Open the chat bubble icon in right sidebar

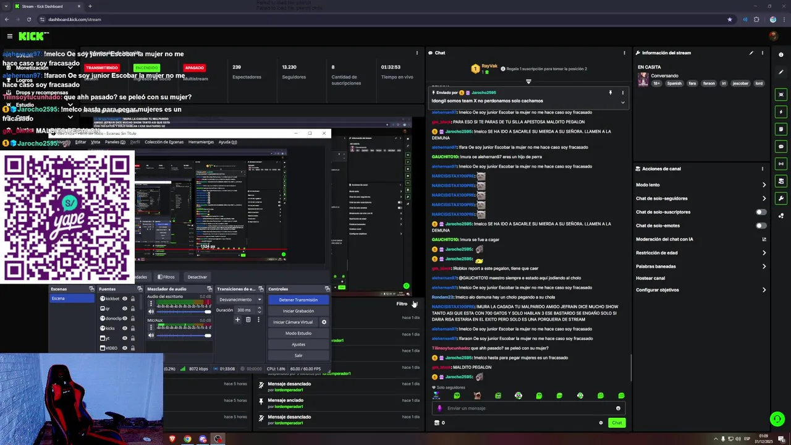point(781,146)
